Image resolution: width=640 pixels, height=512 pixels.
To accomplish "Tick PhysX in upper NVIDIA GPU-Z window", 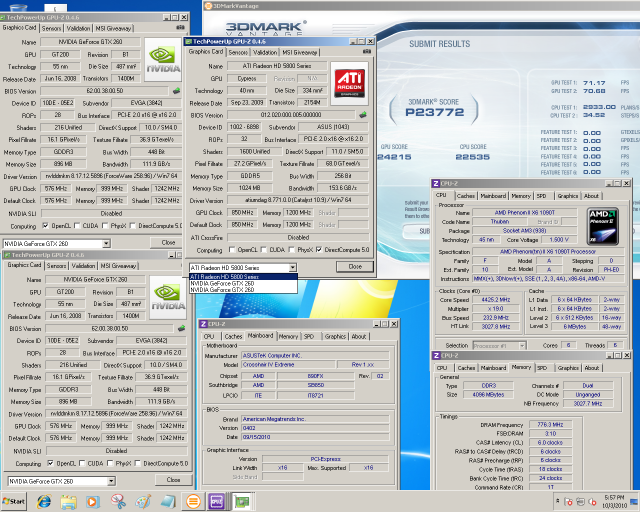I will pyautogui.click(x=105, y=226).
